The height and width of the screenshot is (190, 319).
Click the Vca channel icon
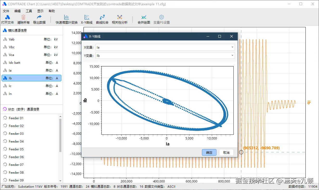point(5,55)
